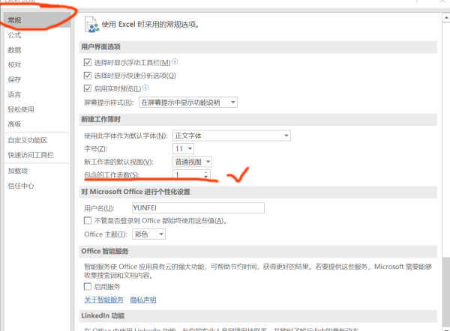Switch to the 高级 options
Image resolution: width=450 pixels, height=331 pixels.
14,124
